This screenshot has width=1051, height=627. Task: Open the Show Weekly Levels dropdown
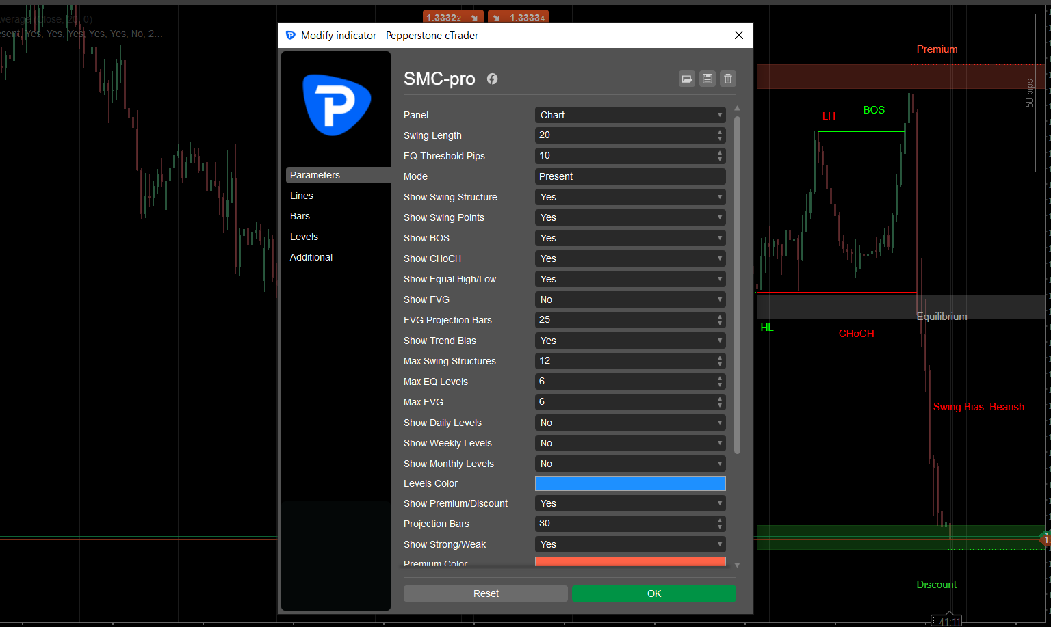[x=630, y=443]
